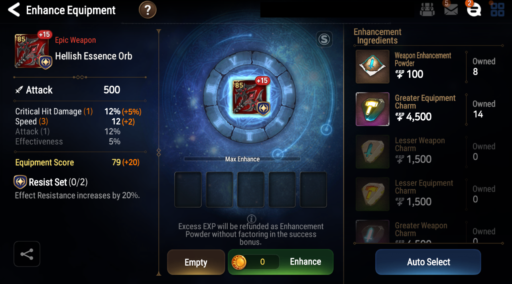Click the first empty ingredient slot
This screenshot has width=512, height=284.
pos(188,190)
